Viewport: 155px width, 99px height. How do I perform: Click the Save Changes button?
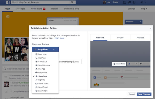144,94
